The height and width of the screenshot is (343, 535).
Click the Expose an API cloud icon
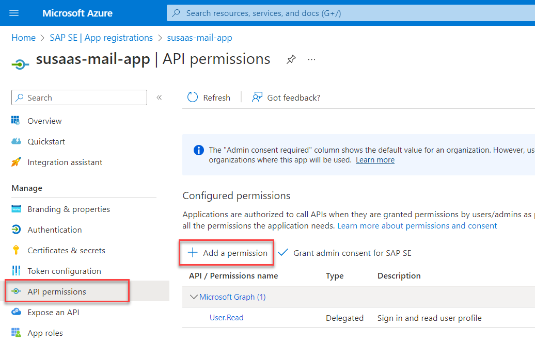16,312
